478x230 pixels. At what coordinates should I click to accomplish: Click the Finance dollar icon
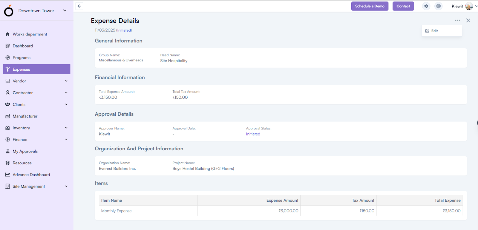click(x=8, y=140)
